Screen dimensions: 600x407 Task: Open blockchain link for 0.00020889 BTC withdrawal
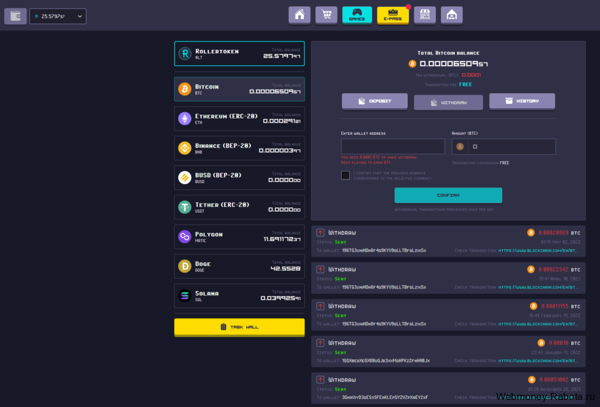click(x=538, y=250)
